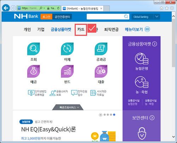
Task: Go back with the browser back arrow
Action: coord(6,8)
